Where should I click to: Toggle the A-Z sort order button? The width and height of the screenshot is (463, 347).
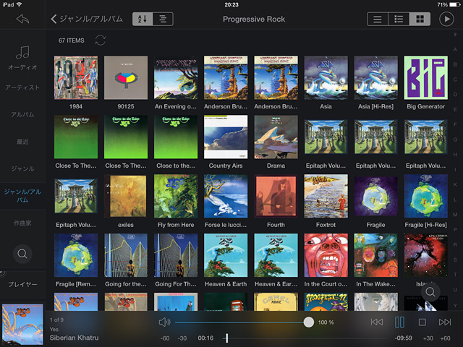[143, 19]
